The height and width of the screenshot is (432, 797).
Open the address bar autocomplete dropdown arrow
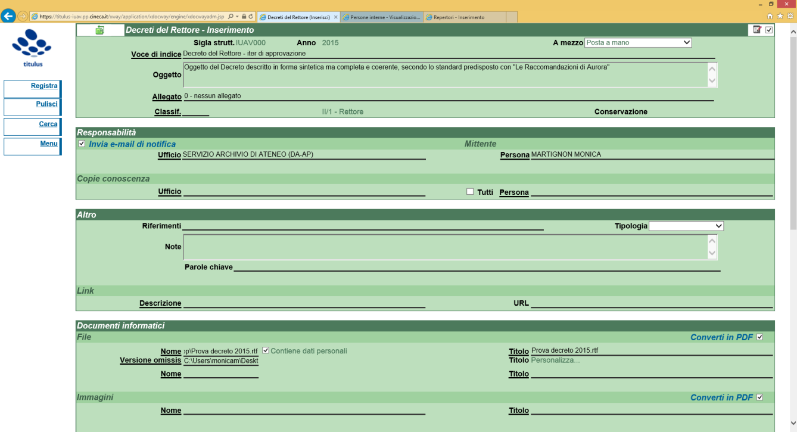tap(238, 17)
